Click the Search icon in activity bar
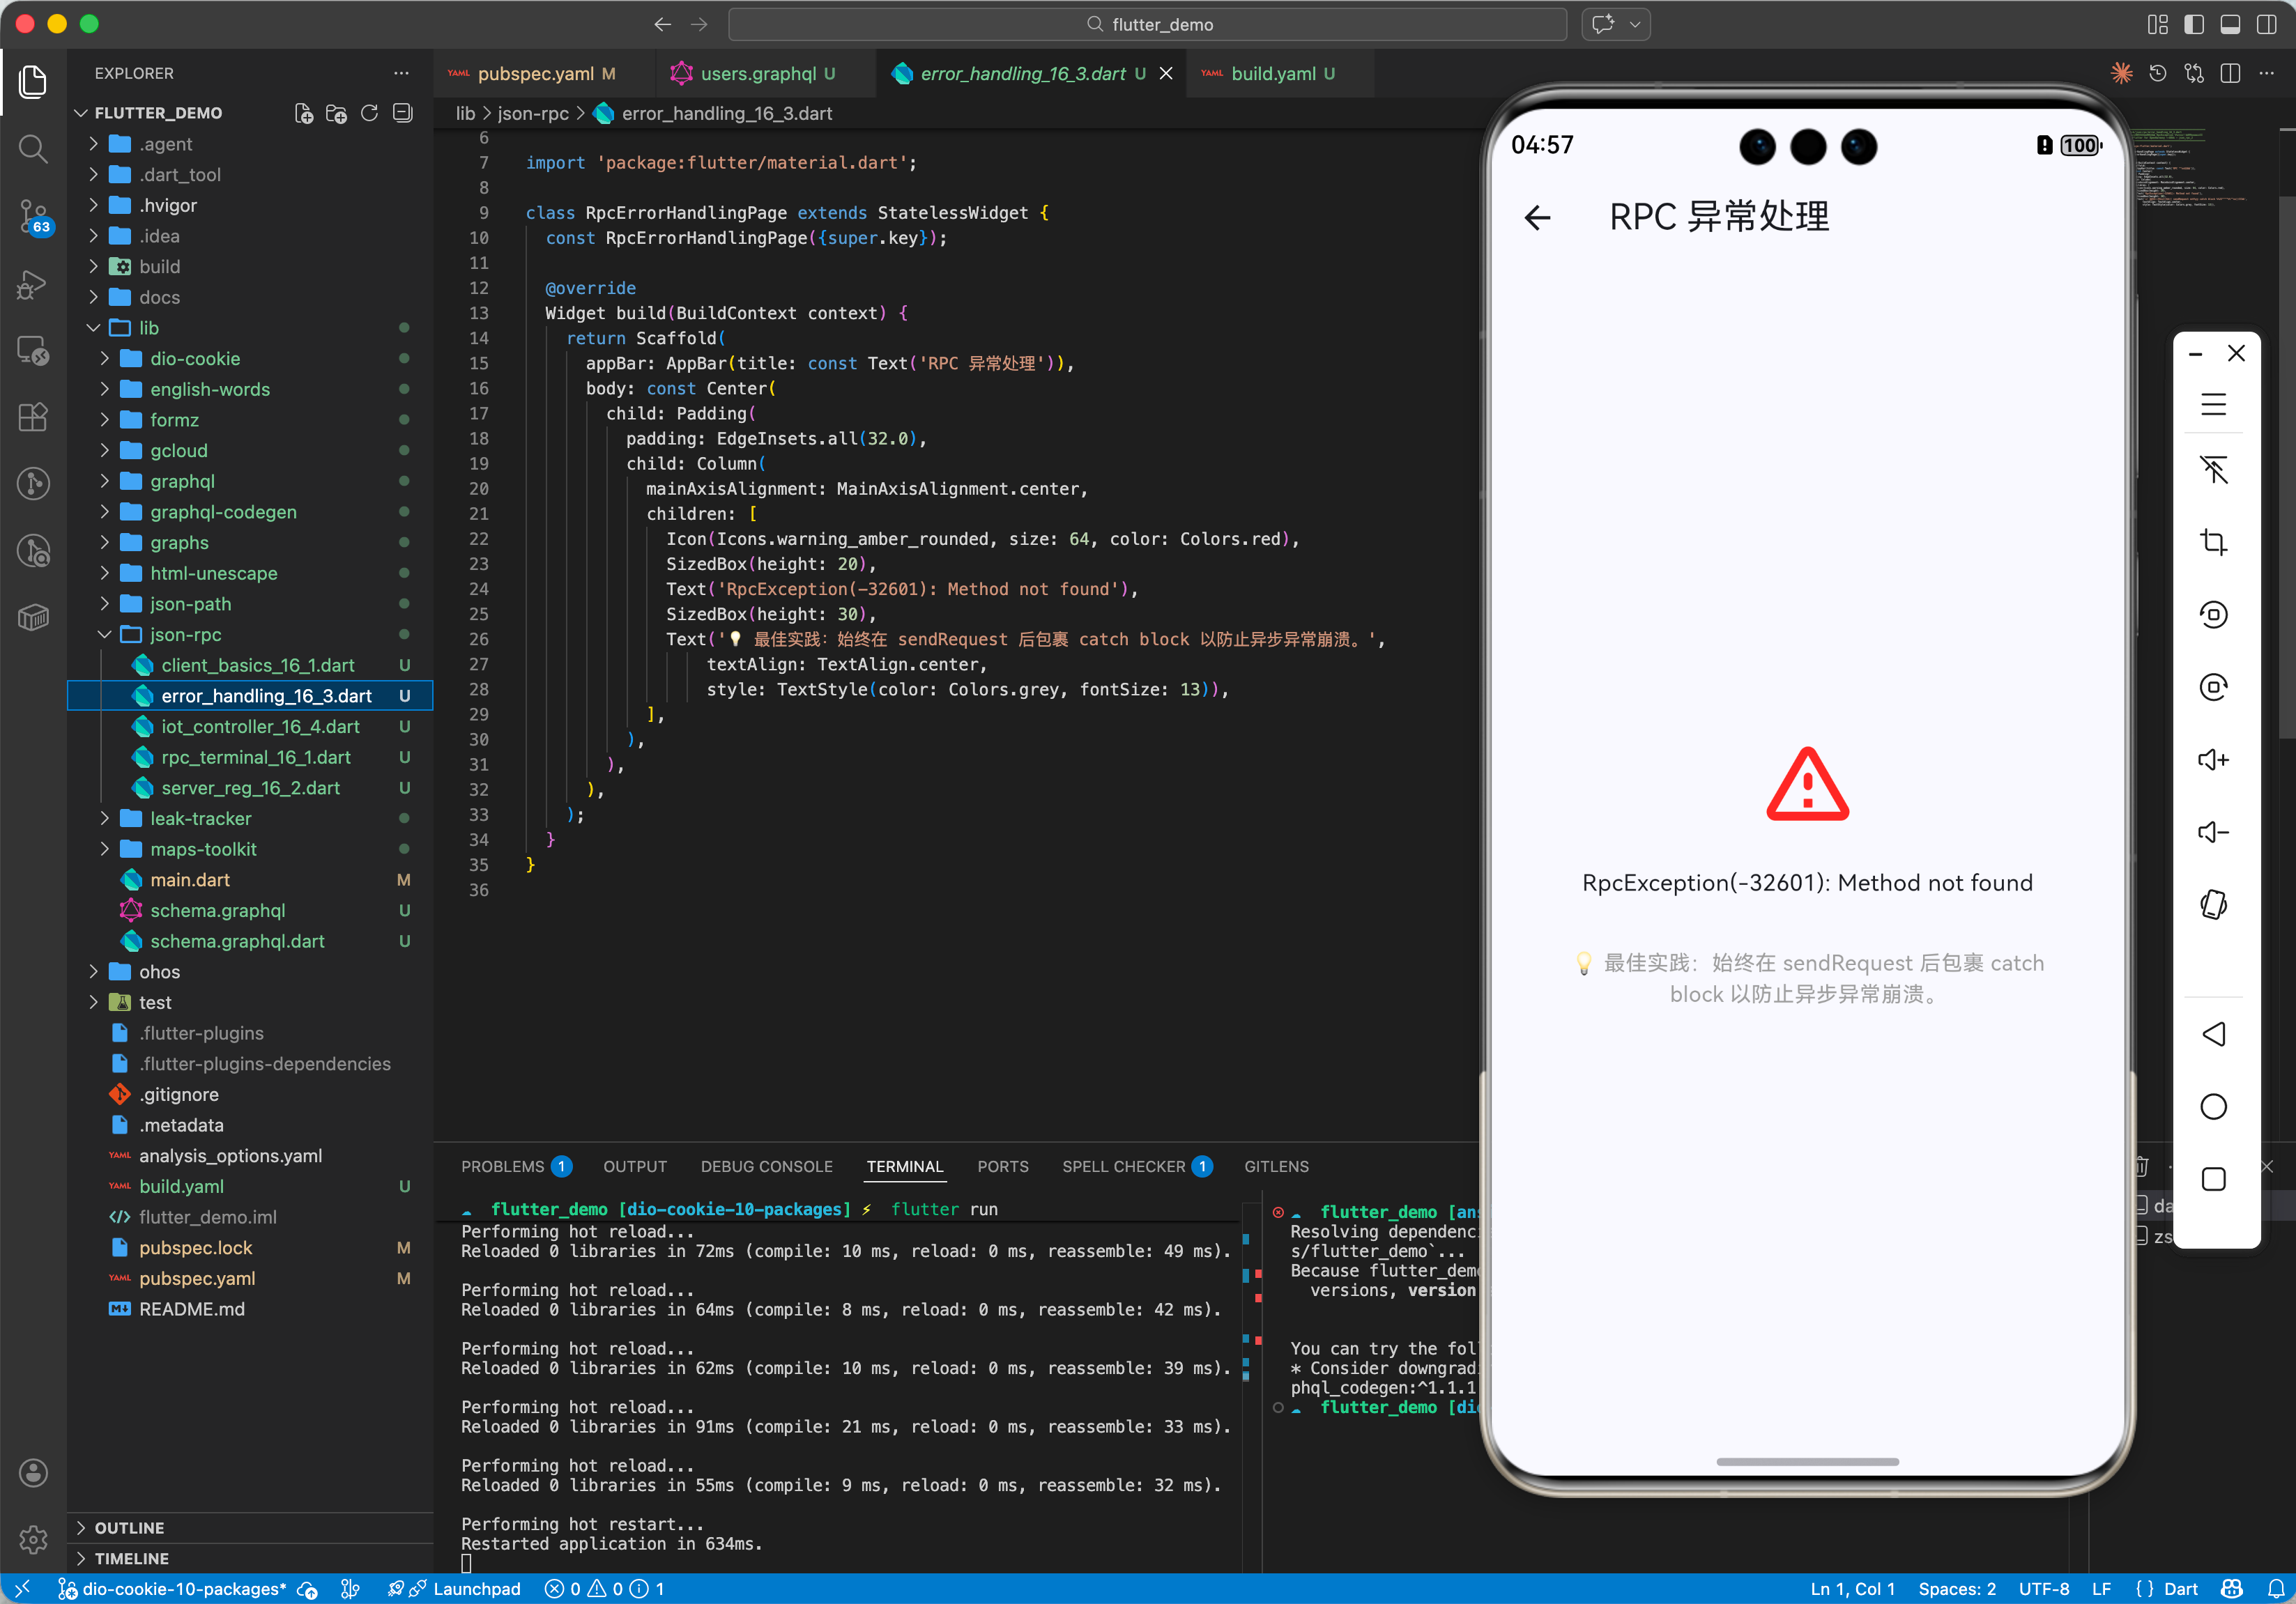 (x=33, y=149)
